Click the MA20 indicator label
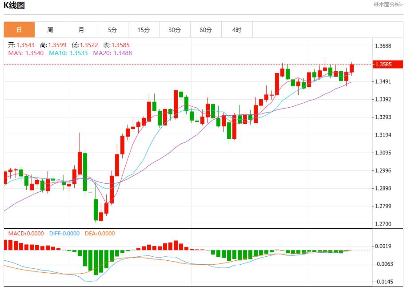The height and width of the screenshot is (287, 407). (112, 53)
